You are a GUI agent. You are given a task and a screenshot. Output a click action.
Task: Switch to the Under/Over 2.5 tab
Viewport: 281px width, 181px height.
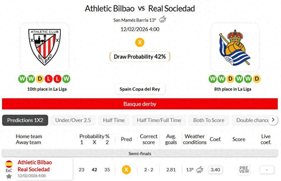73,120
